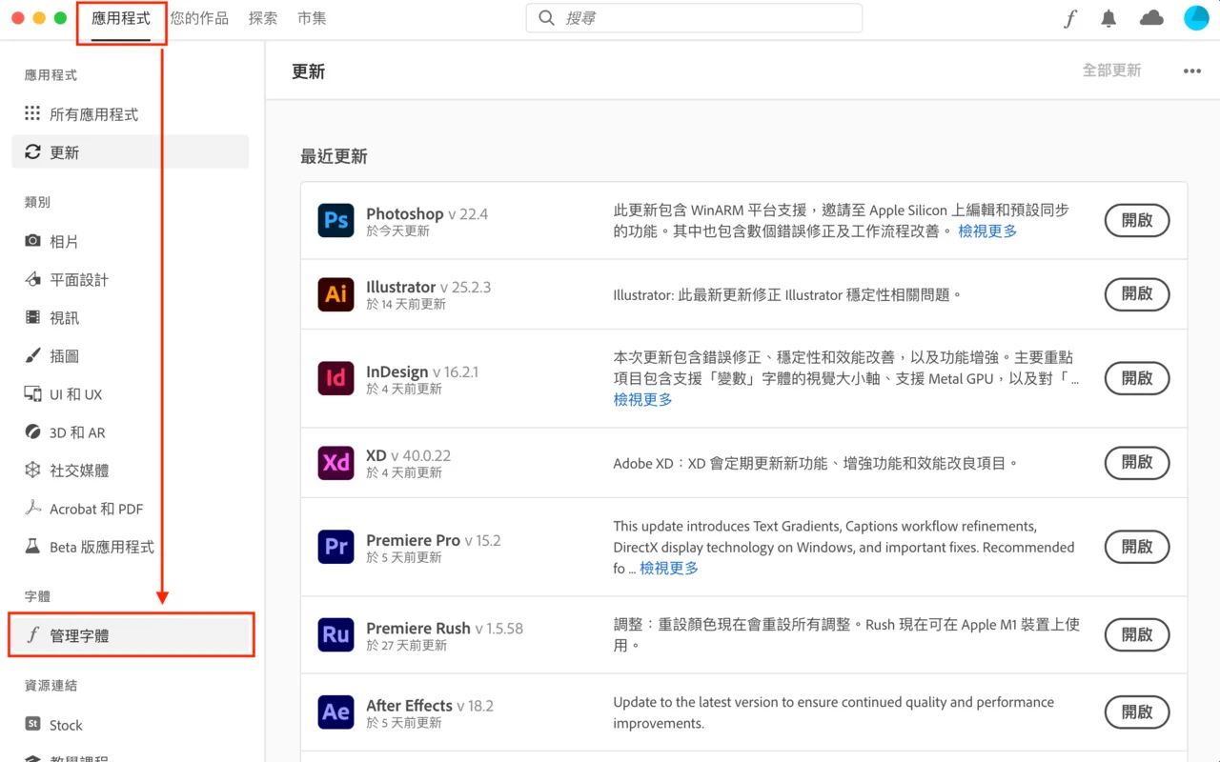The image size is (1220, 762).
Task: Click the Illustrator Ai icon
Action: 335,294
